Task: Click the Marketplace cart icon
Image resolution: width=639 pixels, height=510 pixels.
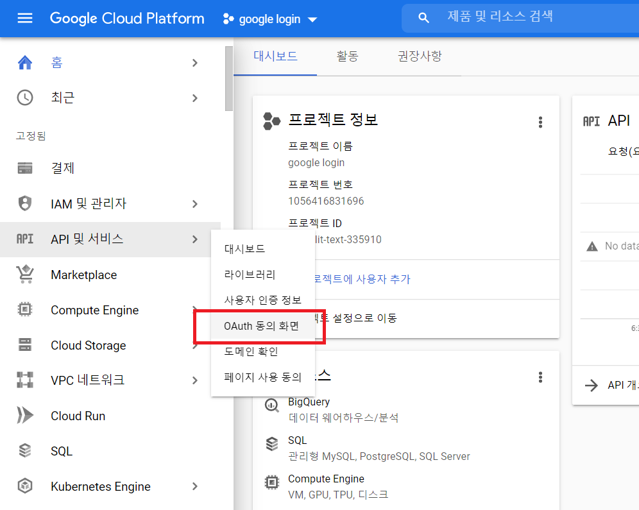Action: [25, 274]
